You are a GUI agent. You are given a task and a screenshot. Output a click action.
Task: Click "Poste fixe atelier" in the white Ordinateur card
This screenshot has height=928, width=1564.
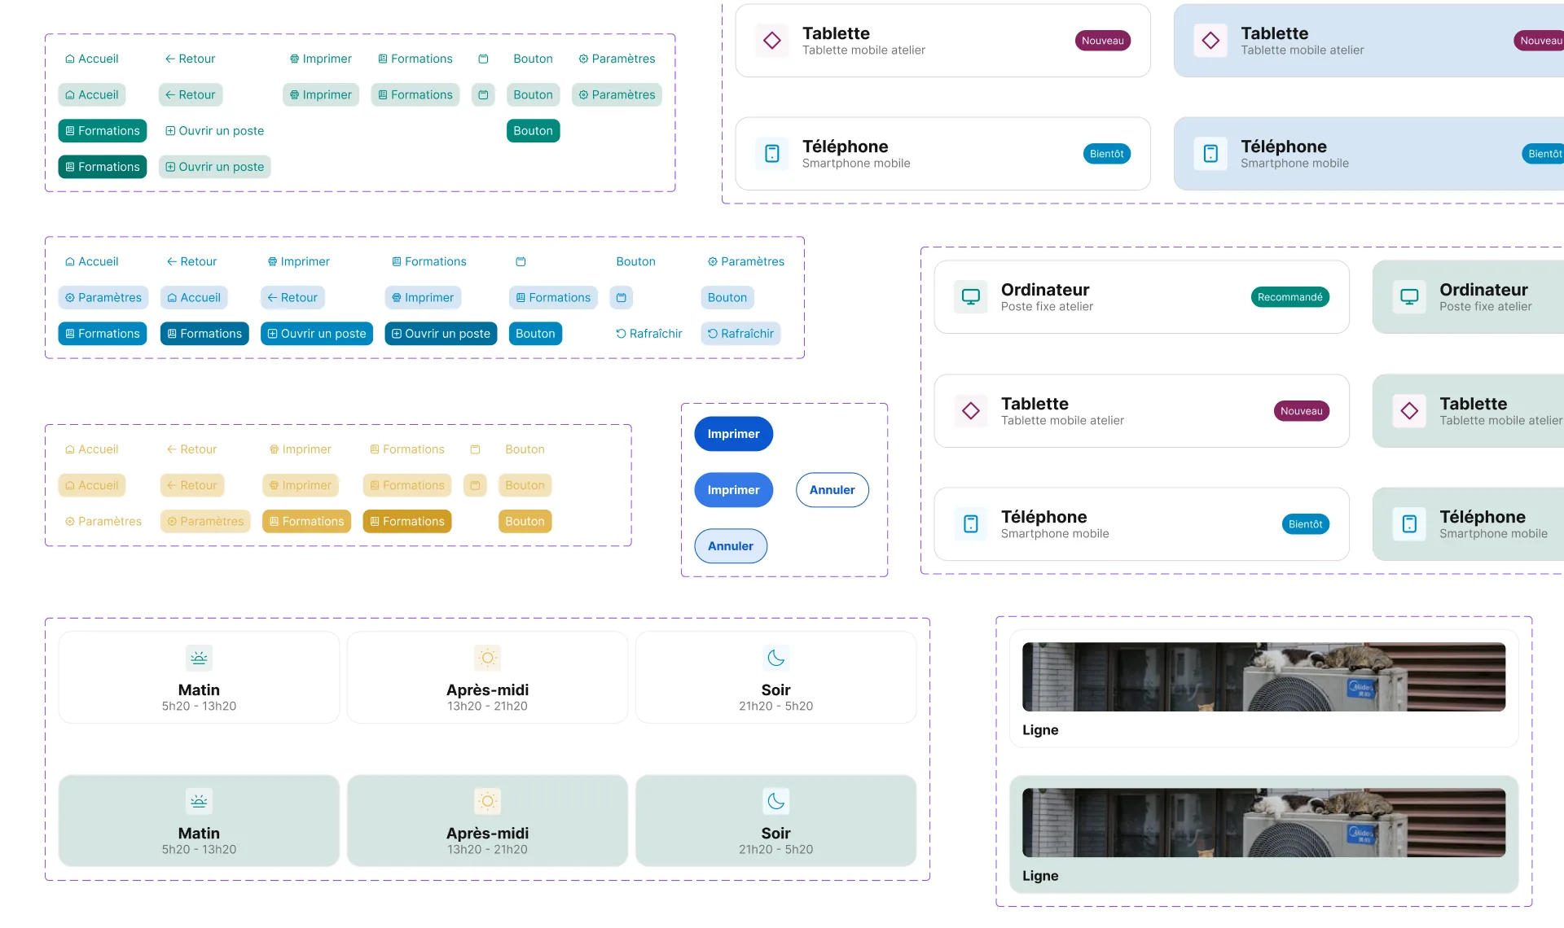click(x=1047, y=307)
